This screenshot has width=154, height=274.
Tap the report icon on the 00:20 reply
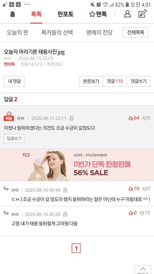[x=65, y=214]
